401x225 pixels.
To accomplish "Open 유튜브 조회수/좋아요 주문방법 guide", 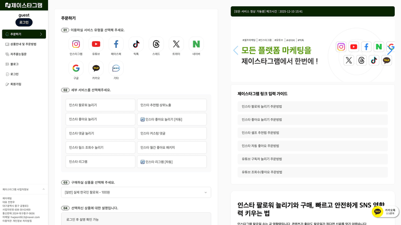I will (x=312, y=172).
